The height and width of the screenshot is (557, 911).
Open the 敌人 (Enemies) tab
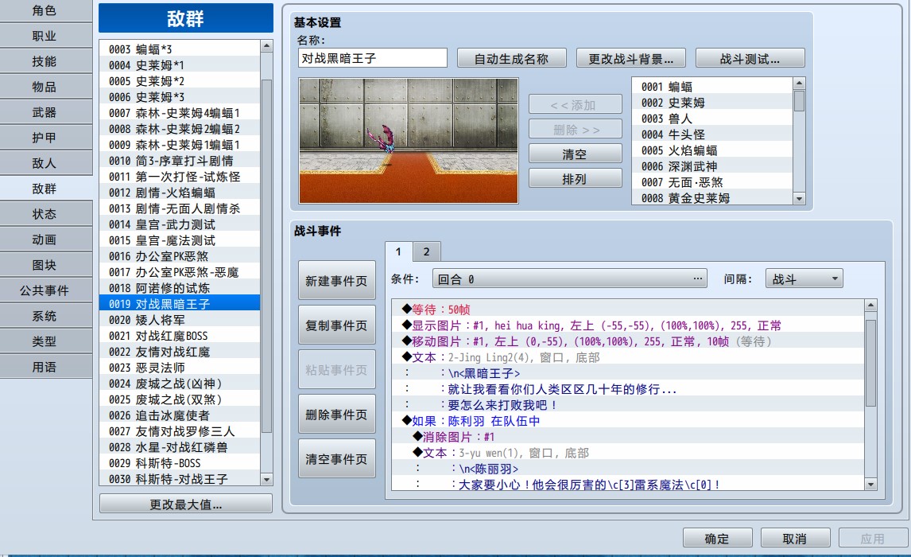[45, 163]
